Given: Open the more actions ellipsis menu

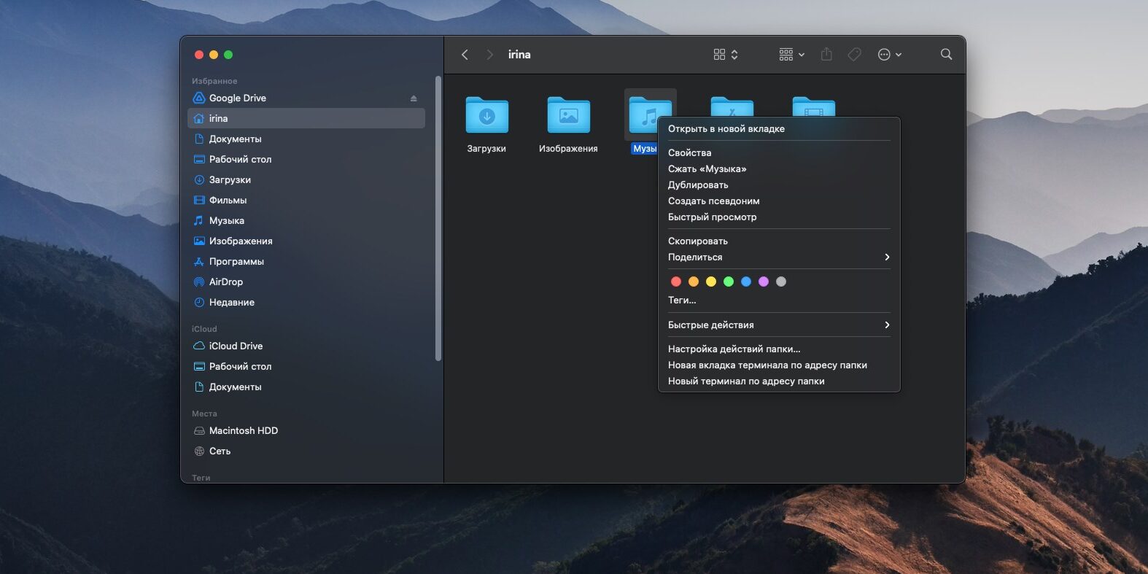Looking at the screenshot, I should (x=889, y=55).
